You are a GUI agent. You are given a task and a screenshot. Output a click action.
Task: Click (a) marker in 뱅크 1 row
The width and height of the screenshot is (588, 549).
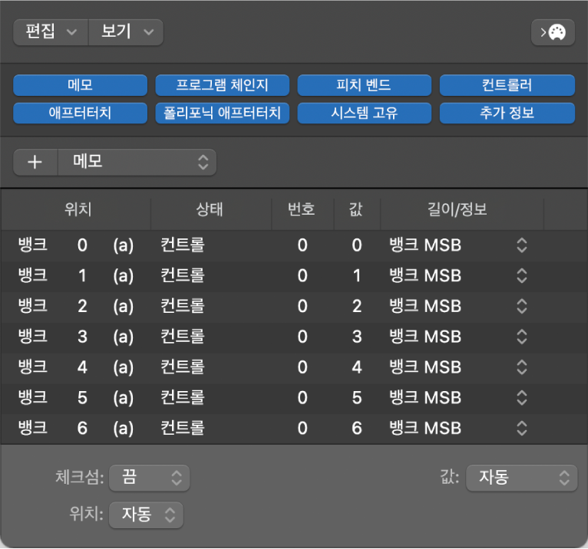click(x=124, y=276)
